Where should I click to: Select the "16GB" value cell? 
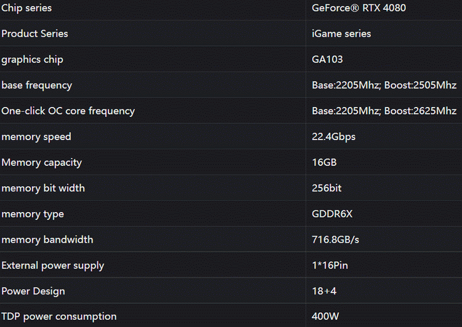[324, 162]
